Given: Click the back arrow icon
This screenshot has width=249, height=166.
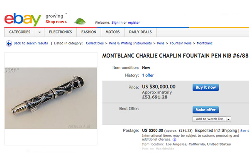Looking at the screenshot, I should (9, 43).
